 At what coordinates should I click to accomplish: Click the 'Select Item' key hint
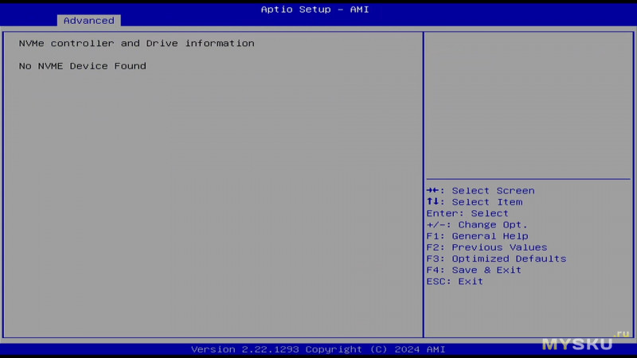[475, 202]
